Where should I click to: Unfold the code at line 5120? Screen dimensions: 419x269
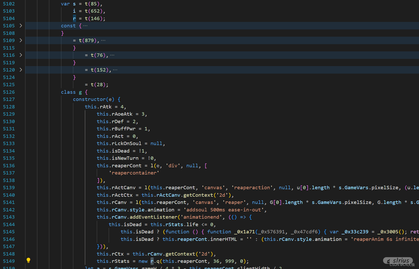tap(21, 70)
